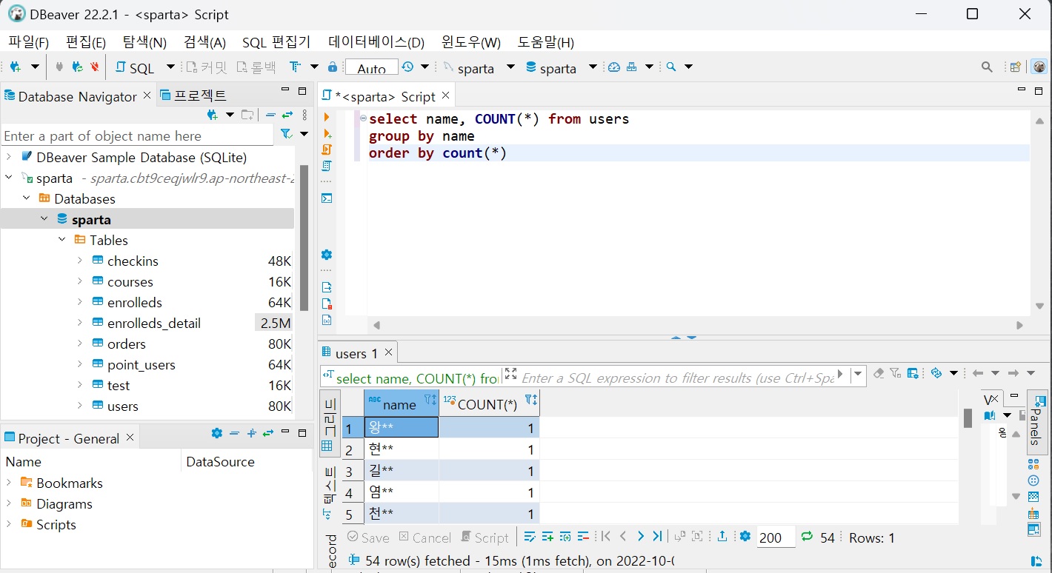This screenshot has width=1052, height=573.
Task: Click the green refresh results icon
Action: point(807,536)
